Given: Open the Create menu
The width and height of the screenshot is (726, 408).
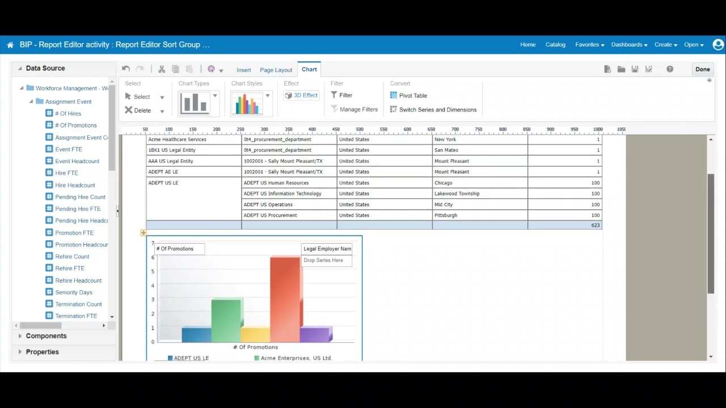Looking at the screenshot, I should click(x=666, y=44).
